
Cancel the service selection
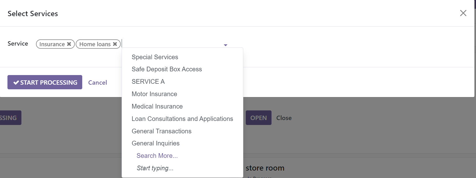tap(97, 82)
